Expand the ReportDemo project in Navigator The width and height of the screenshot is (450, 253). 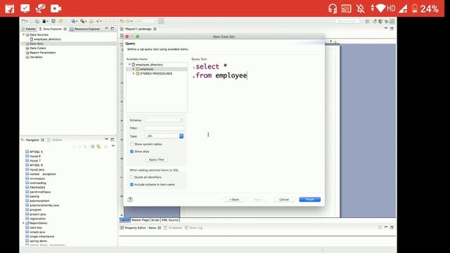pyautogui.click(x=23, y=223)
